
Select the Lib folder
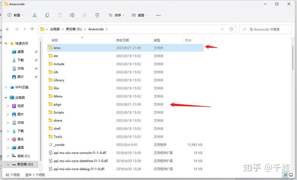click(125, 72)
